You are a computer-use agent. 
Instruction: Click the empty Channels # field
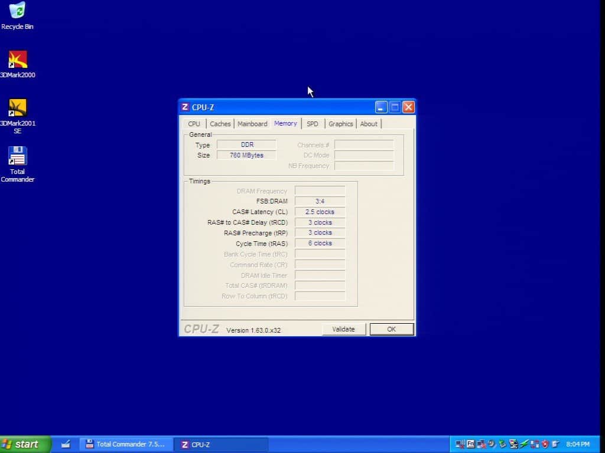point(364,145)
